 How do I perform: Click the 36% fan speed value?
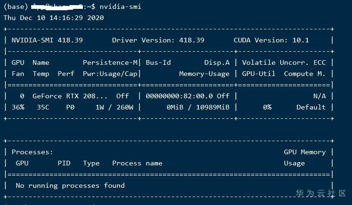pyautogui.click(x=18, y=107)
